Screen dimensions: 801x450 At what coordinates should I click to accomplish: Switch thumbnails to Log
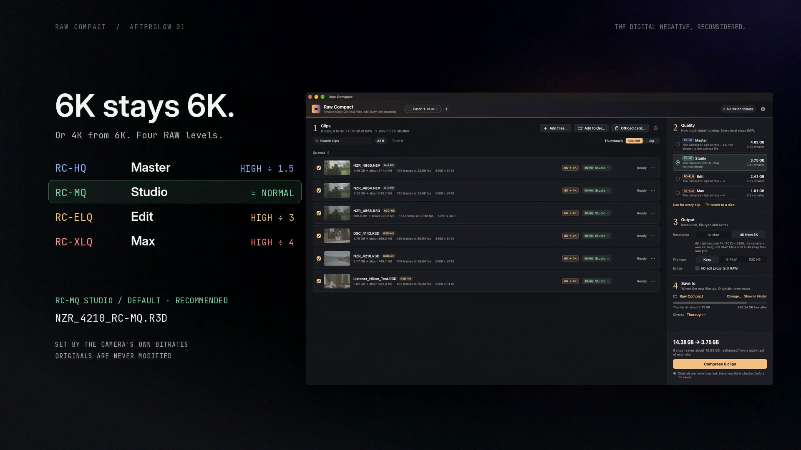tap(651, 141)
